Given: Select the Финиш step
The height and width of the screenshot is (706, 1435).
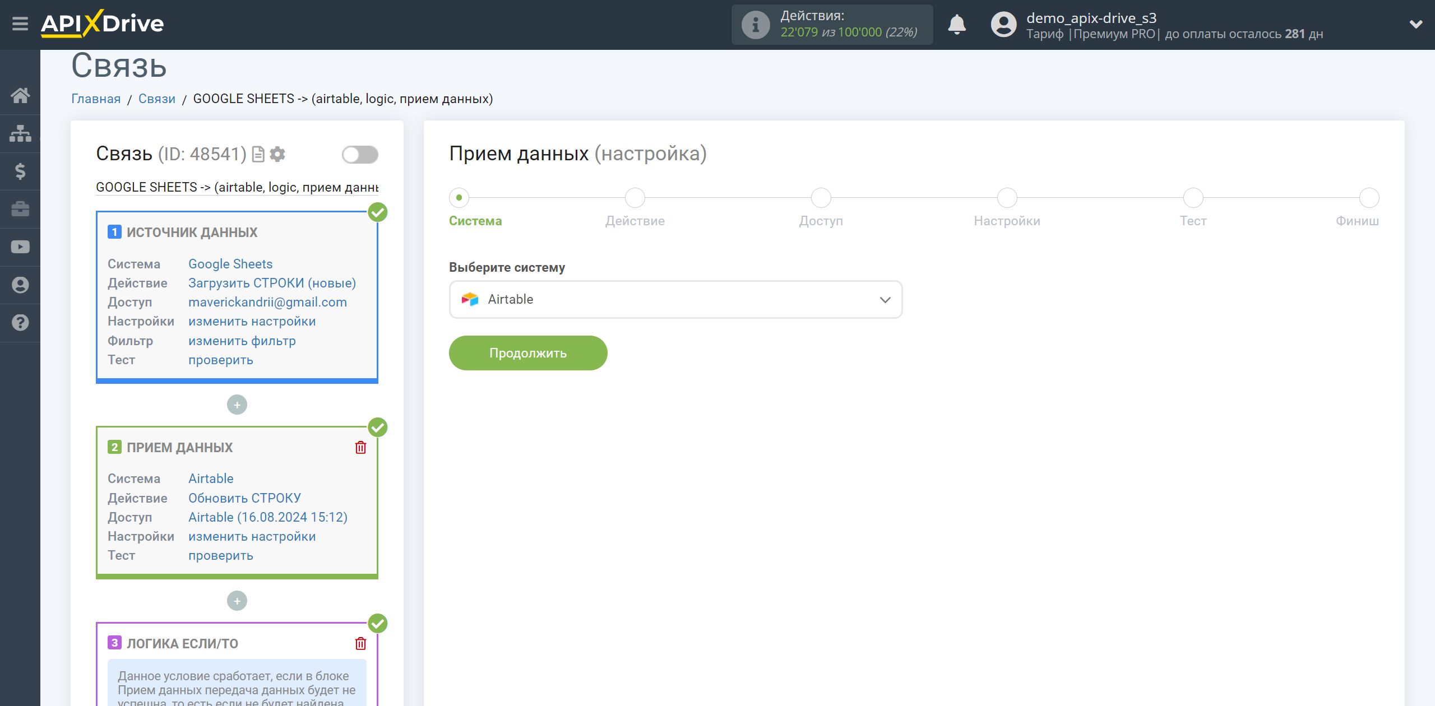Looking at the screenshot, I should [1369, 198].
